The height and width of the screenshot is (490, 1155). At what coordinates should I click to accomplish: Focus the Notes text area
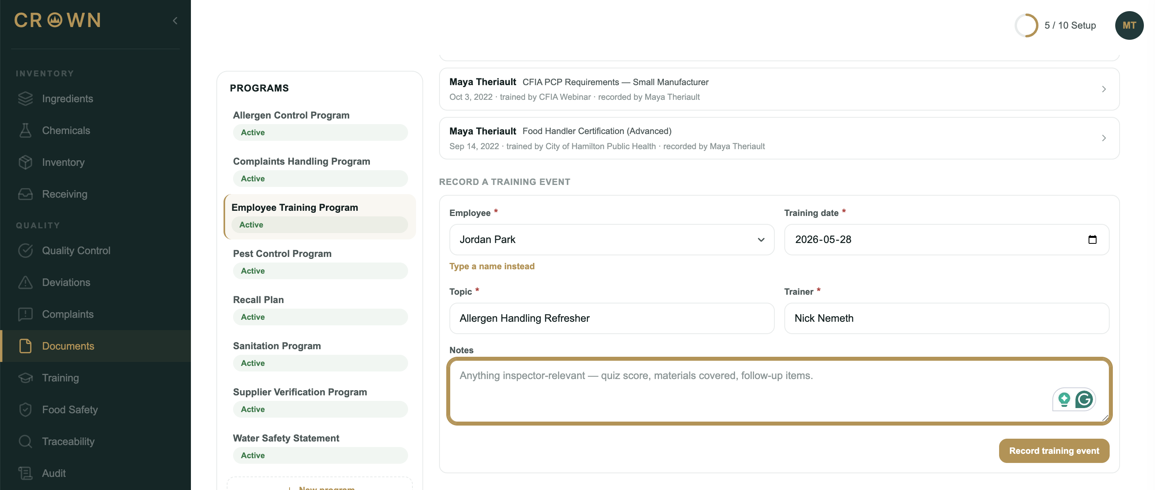[x=779, y=391]
